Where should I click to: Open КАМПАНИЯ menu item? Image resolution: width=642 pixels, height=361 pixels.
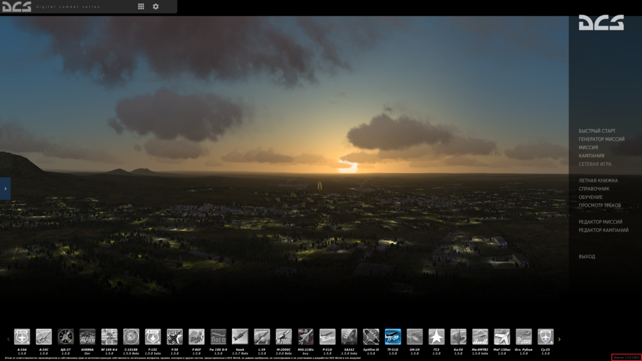coord(591,155)
